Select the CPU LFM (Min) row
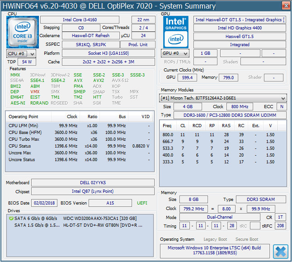292x262 pixels. coord(80,126)
